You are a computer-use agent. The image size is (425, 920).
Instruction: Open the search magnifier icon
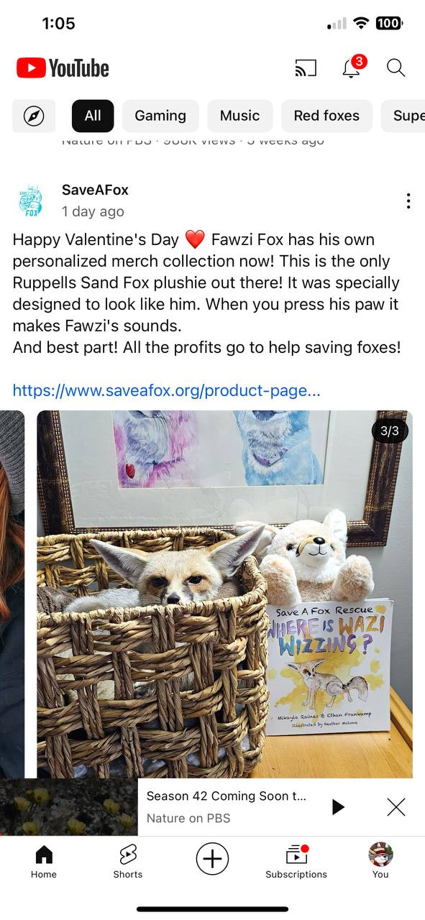point(396,68)
